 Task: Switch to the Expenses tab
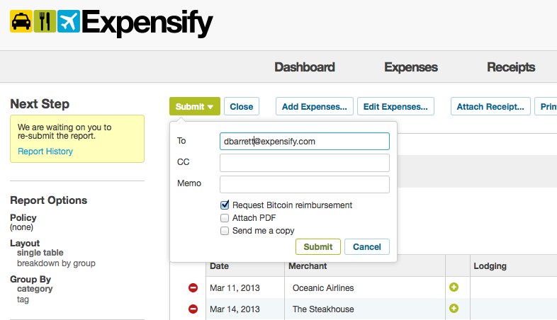pyautogui.click(x=410, y=67)
